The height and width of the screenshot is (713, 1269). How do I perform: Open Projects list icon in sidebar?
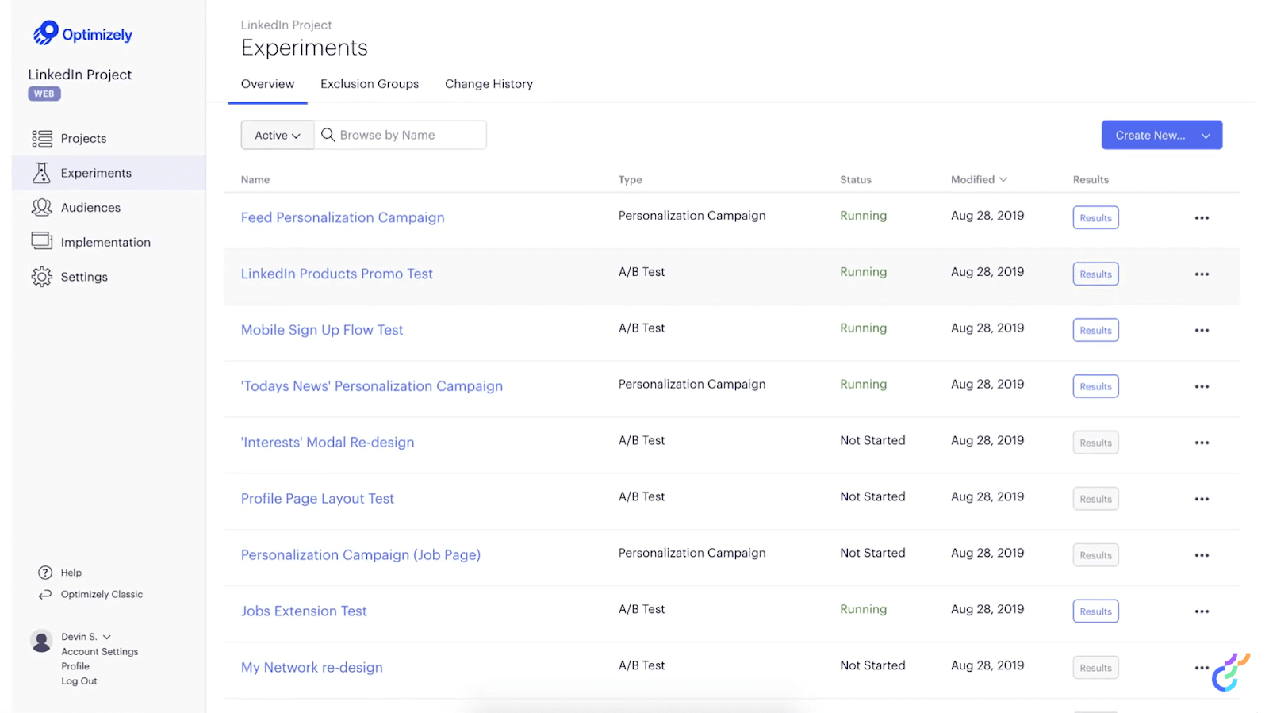(x=42, y=138)
